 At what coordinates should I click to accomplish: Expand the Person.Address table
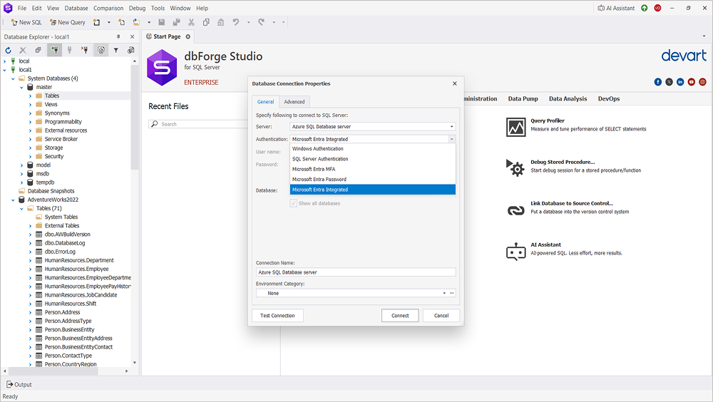(x=31, y=312)
